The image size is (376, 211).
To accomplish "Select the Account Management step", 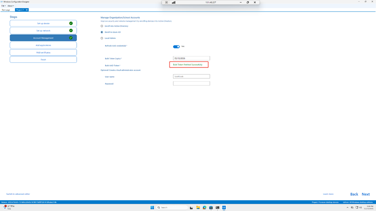I will coord(43,38).
